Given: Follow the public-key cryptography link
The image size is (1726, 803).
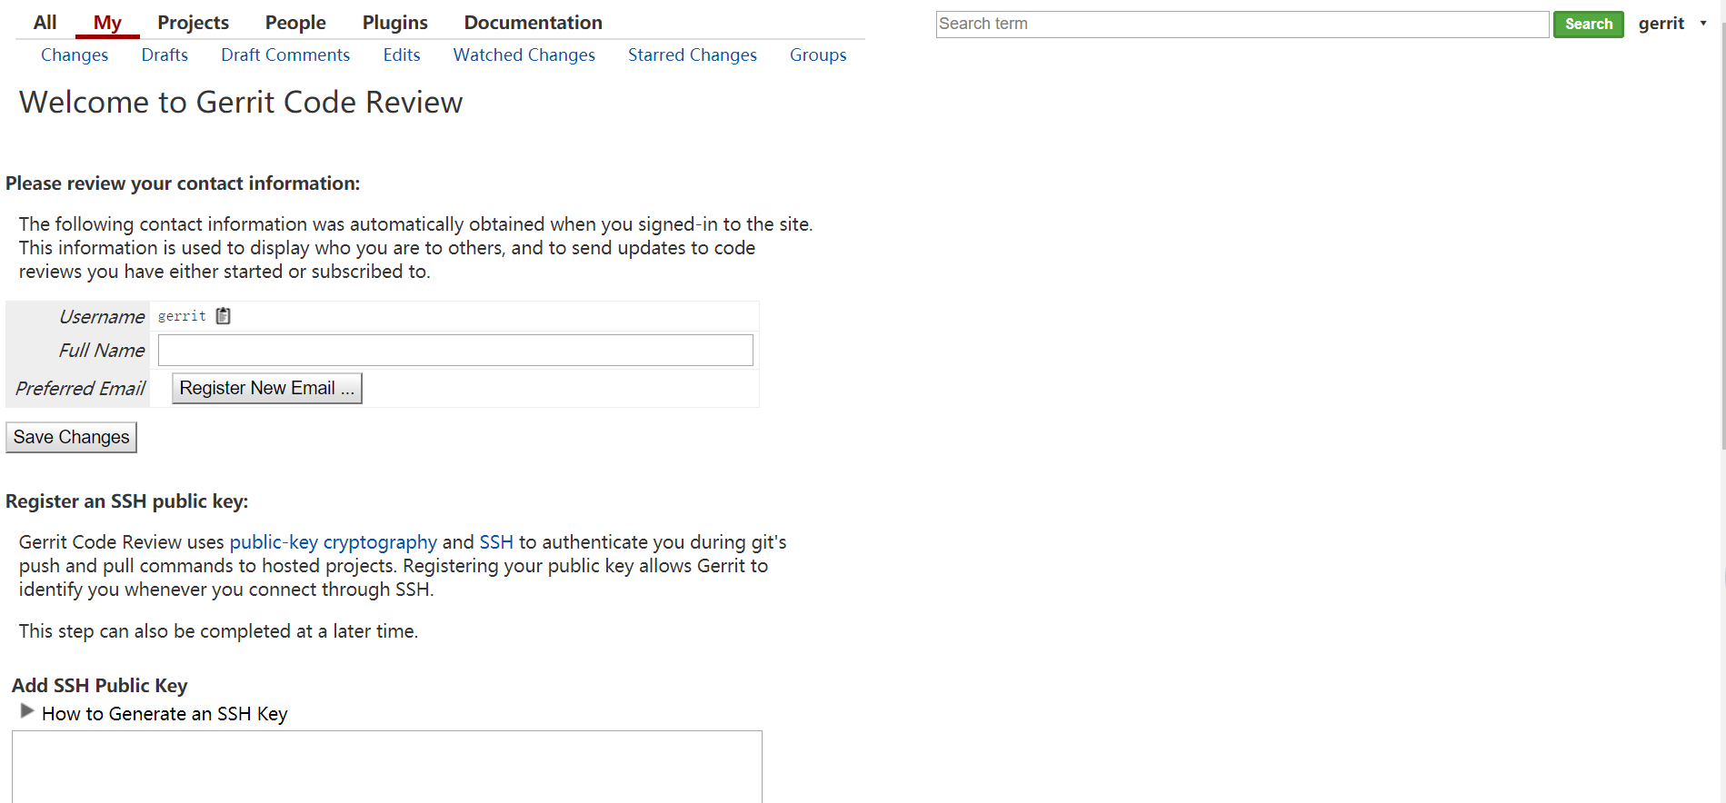Looking at the screenshot, I should (x=333, y=542).
